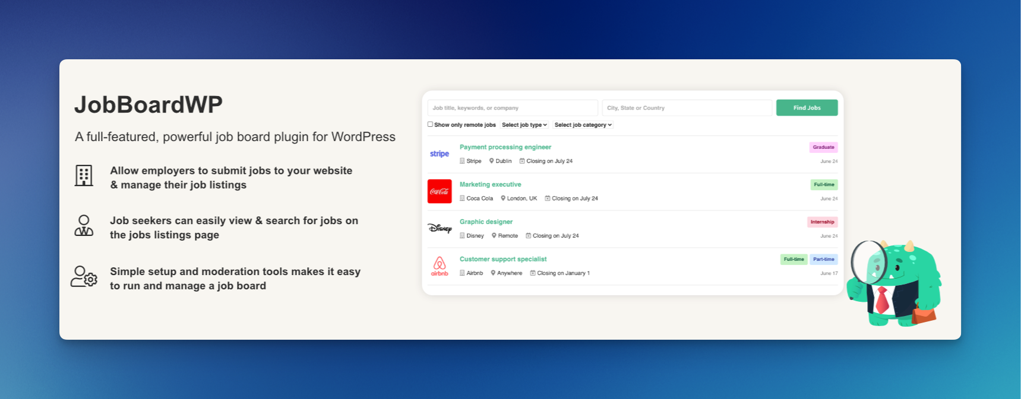The width and height of the screenshot is (1021, 399).
Task: Click the Graduate job type tag
Action: pyautogui.click(x=823, y=147)
